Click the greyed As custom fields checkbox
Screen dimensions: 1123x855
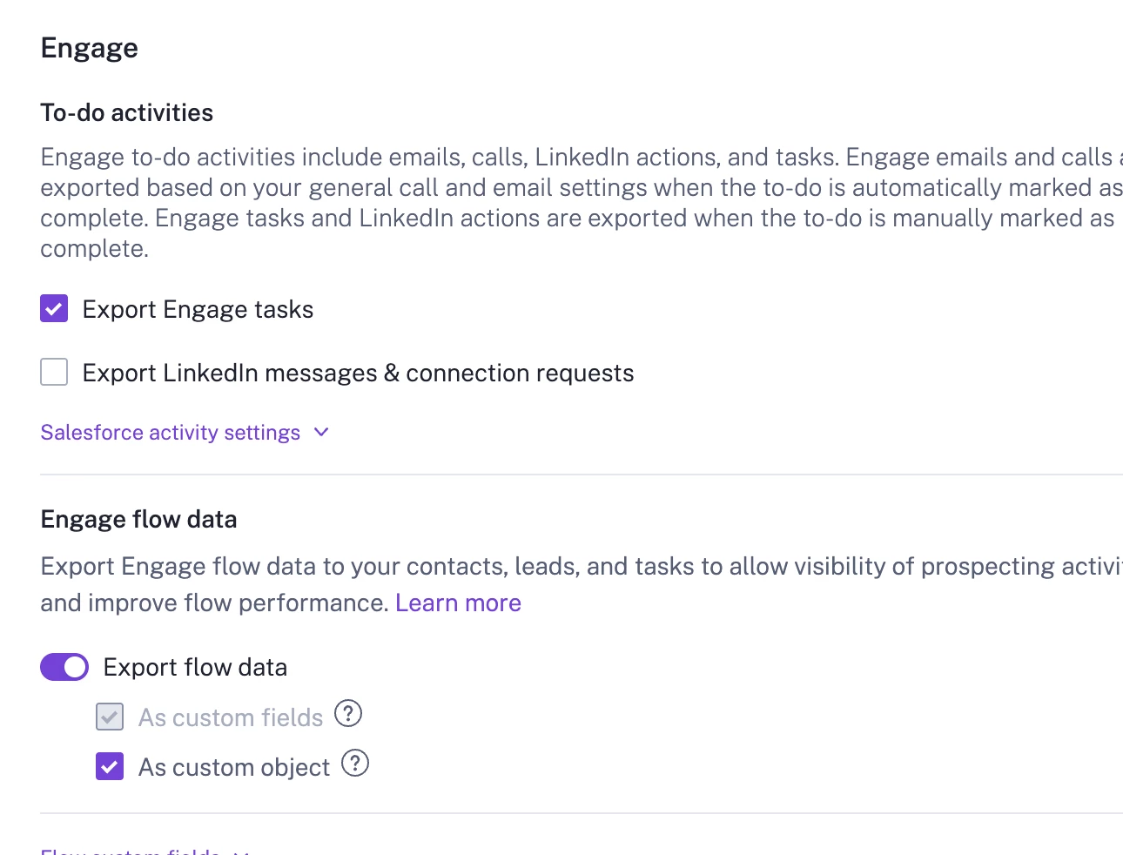pos(110,717)
